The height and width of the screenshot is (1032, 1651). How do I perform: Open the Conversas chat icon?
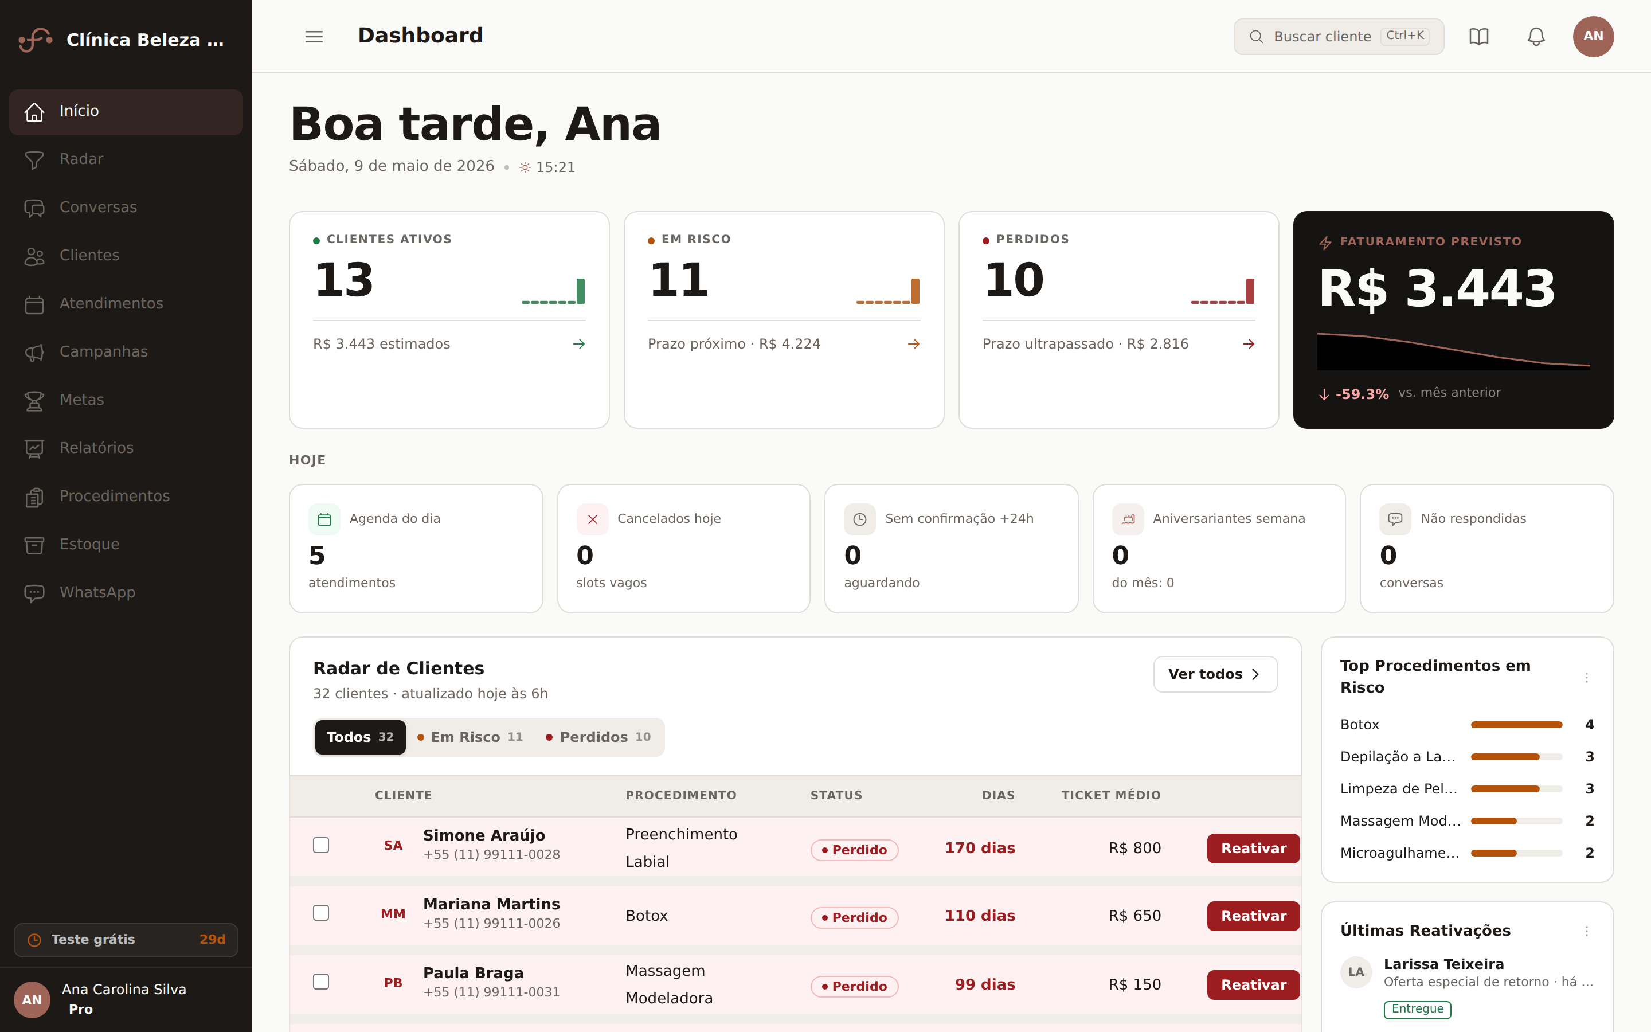coord(34,208)
